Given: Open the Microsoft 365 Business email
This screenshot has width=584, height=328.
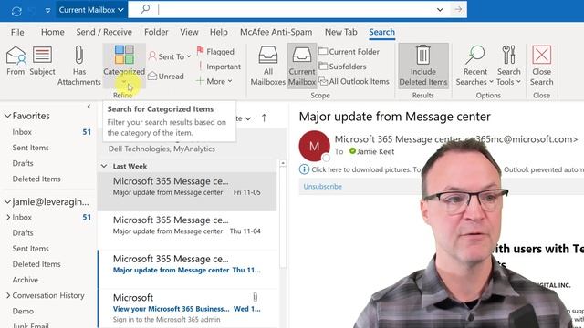Looking at the screenshot, I should (x=187, y=308).
